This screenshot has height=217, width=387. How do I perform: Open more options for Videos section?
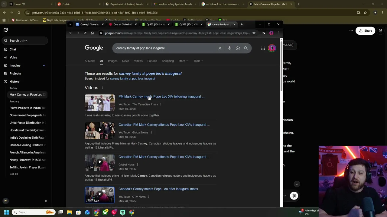[x=102, y=88]
